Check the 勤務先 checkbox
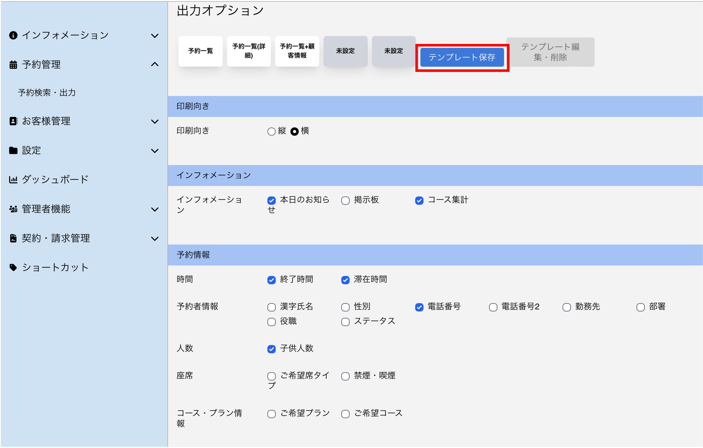The image size is (703, 448). (567, 307)
